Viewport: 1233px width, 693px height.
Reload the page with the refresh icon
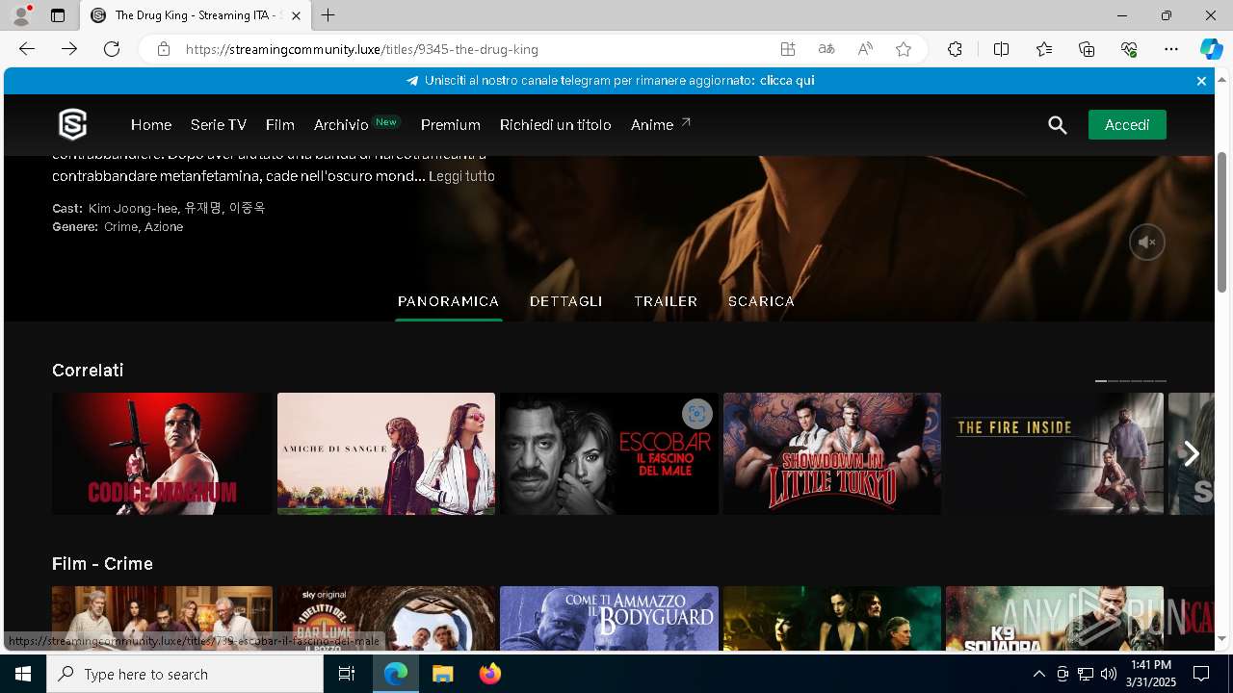(x=112, y=49)
